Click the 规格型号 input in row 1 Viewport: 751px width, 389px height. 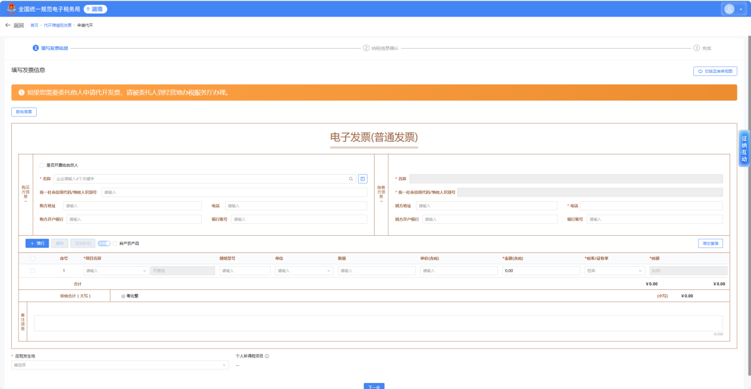coord(245,271)
